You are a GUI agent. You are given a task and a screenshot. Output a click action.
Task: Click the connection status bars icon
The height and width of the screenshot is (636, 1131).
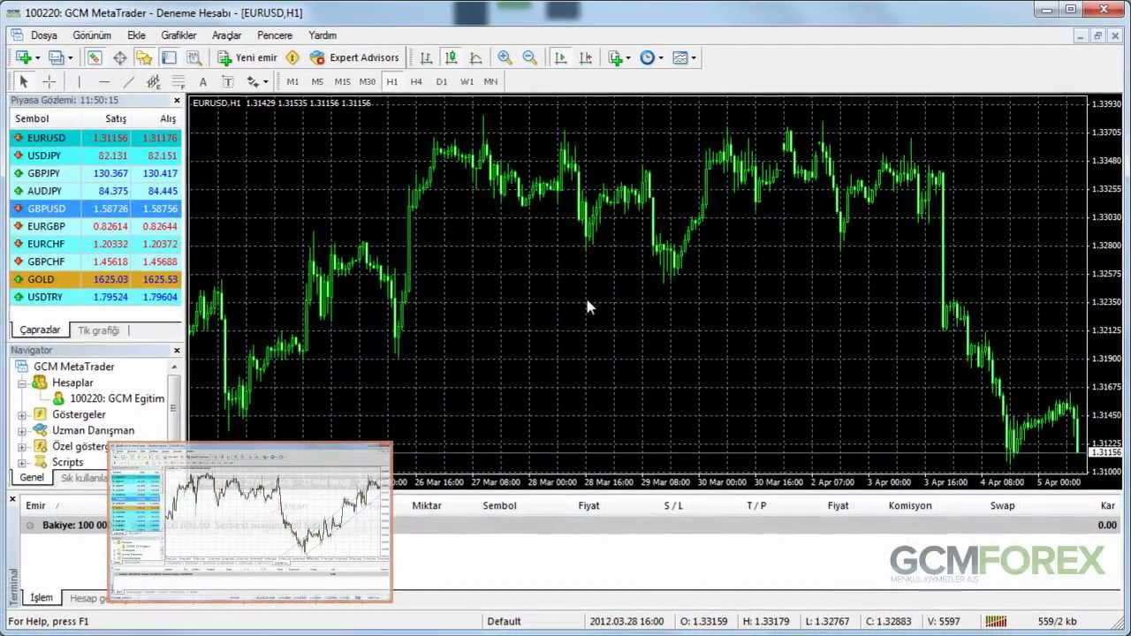click(x=996, y=621)
